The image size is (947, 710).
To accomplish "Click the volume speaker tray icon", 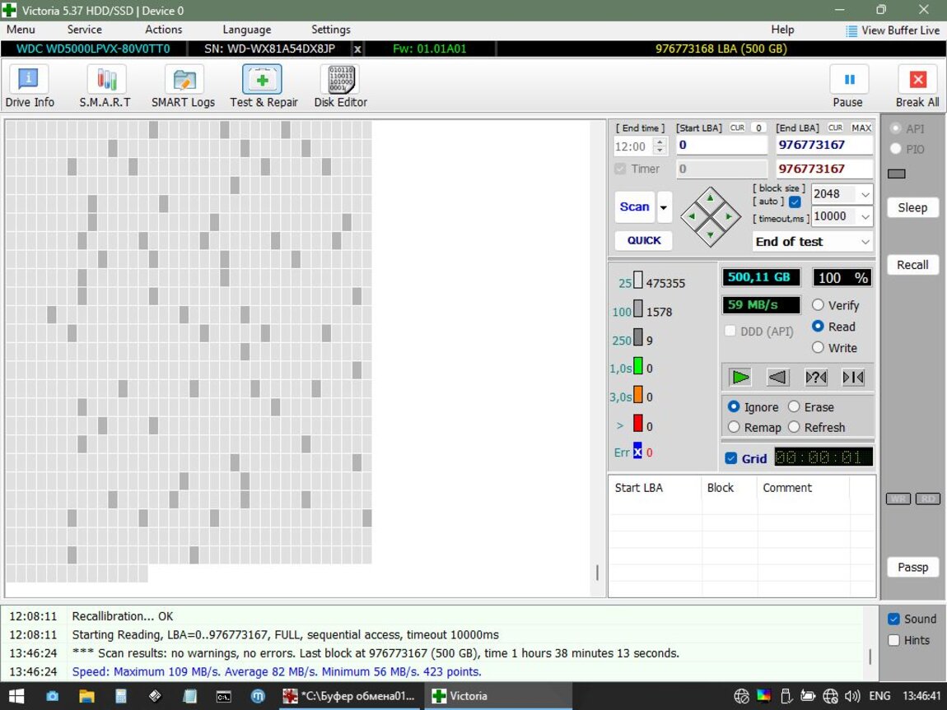I will pyautogui.click(x=852, y=696).
